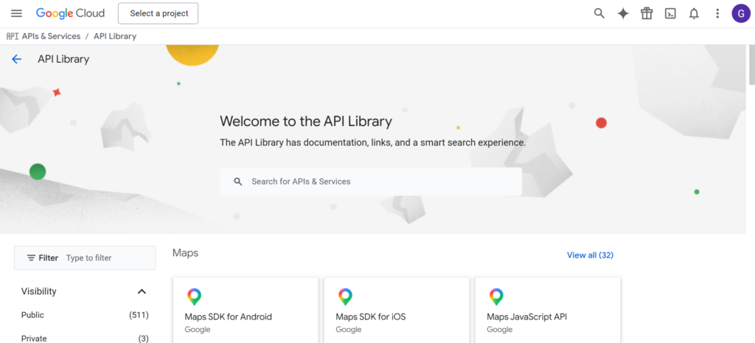Open the Maps SDK for Android card

(x=246, y=310)
